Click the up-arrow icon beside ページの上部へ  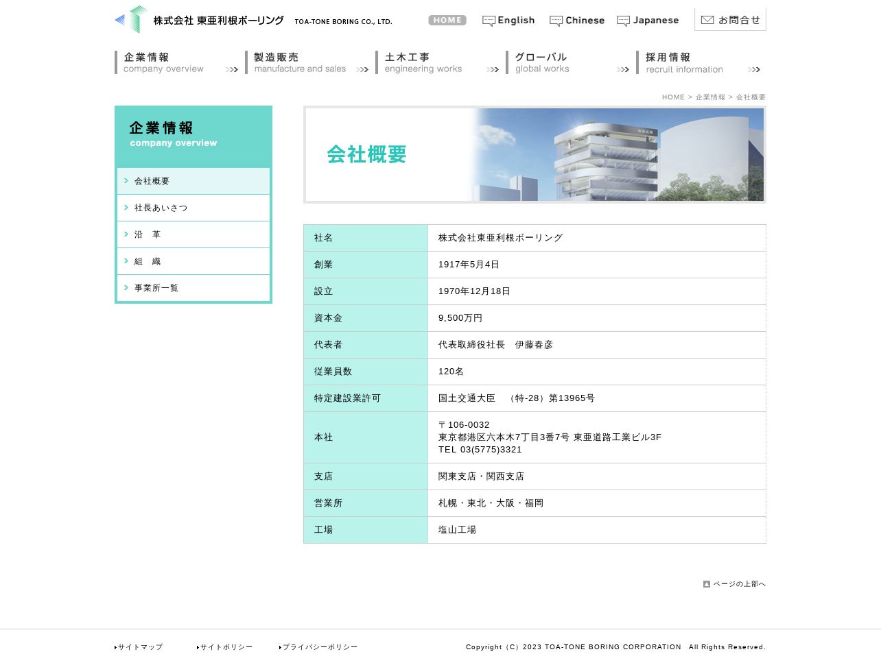point(707,584)
